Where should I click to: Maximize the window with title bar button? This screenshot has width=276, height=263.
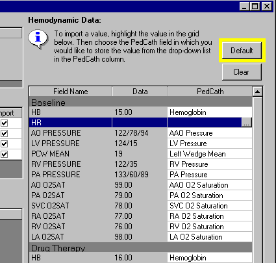pos(255,6)
